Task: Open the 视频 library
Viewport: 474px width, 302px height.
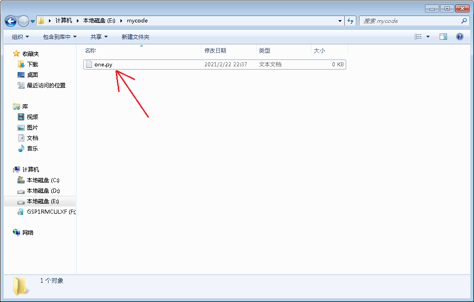Action: [33, 117]
